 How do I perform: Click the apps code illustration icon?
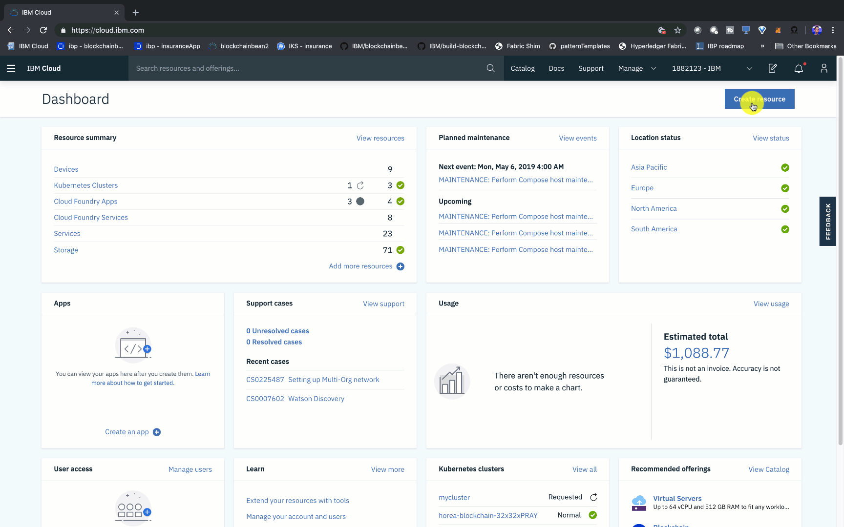pyautogui.click(x=133, y=346)
